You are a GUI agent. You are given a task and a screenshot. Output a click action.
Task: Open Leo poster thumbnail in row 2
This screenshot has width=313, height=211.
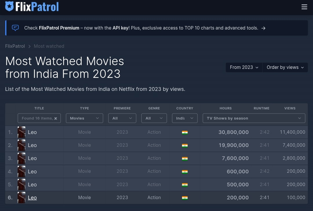[x=21, y=145]
